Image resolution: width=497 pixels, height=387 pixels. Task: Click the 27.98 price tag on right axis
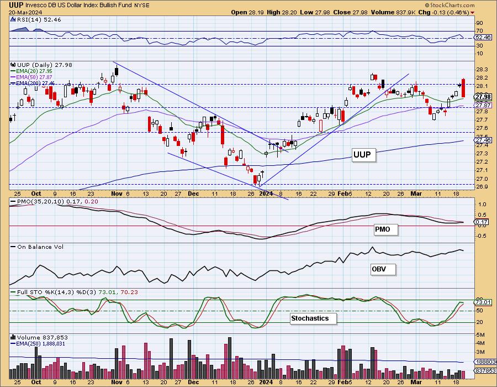[x=483, y=97]
